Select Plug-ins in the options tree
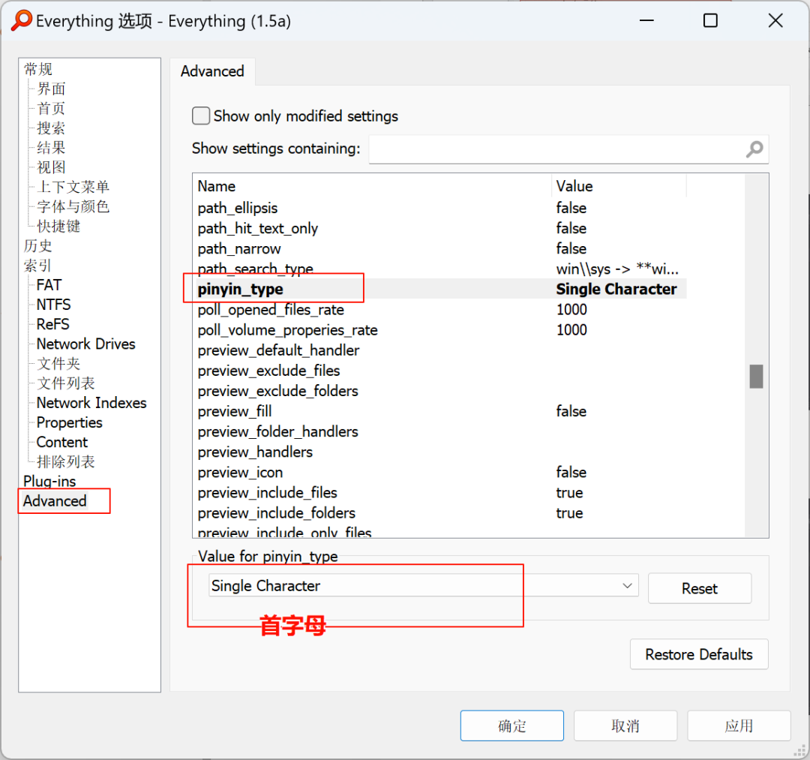Image resolution: width=810 pixels, height=760 pixels. (49, 481)
